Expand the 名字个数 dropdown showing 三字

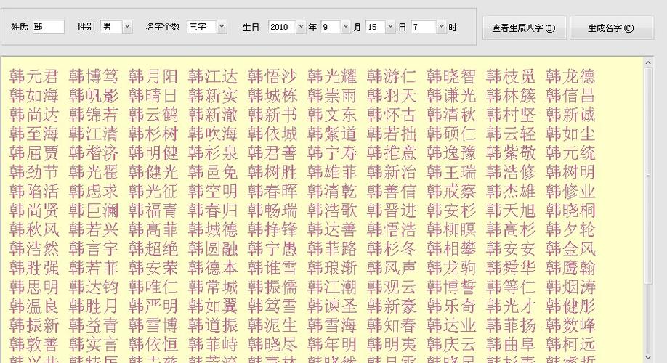point(221,27)
